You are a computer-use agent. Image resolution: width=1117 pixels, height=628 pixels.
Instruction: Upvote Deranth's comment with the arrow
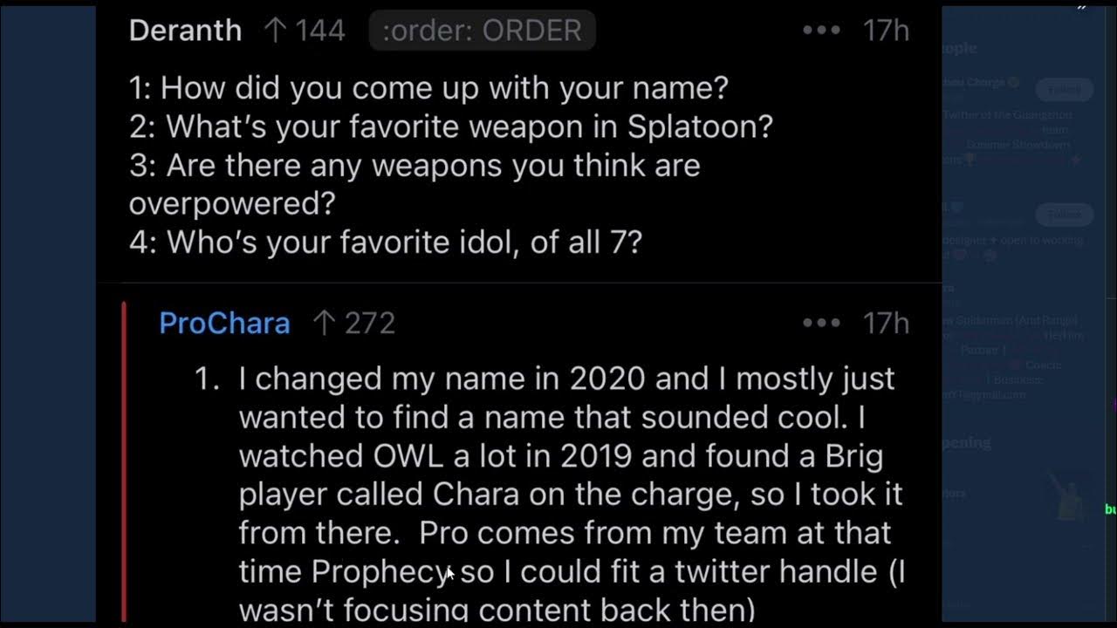pyautogui.click(x=276, y=31)
